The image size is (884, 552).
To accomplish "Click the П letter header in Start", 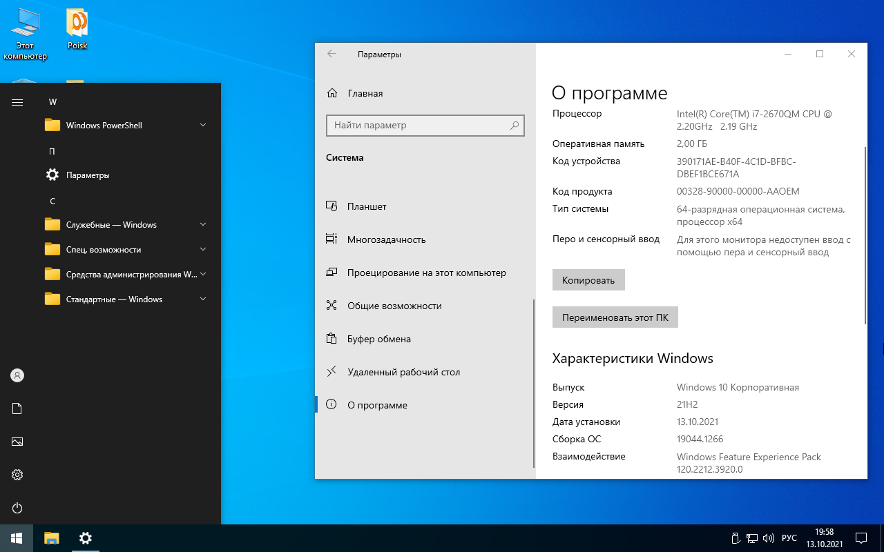I will pos(52,152).
